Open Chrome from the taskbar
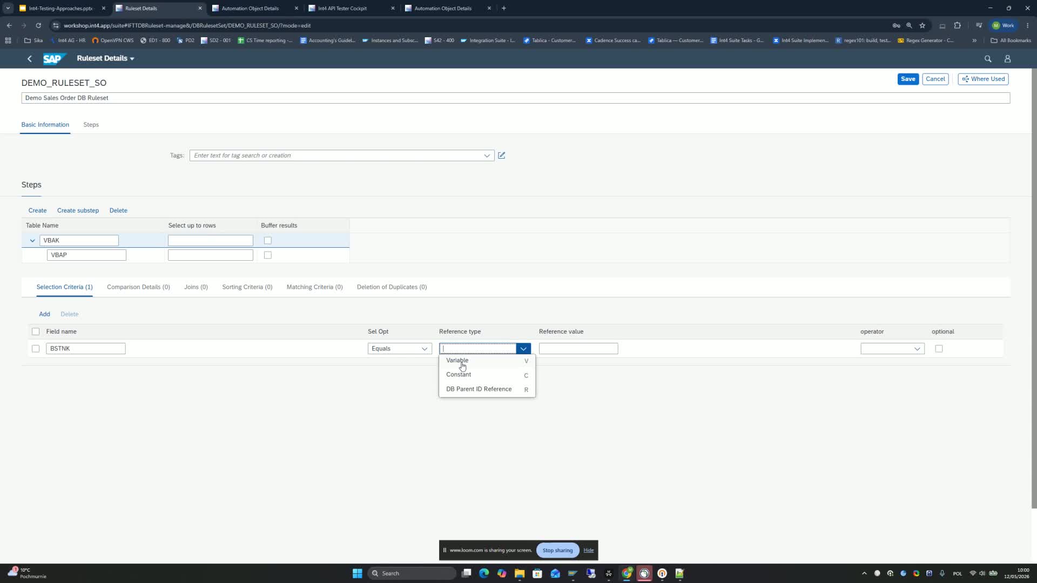 click(x=627, y=573)
